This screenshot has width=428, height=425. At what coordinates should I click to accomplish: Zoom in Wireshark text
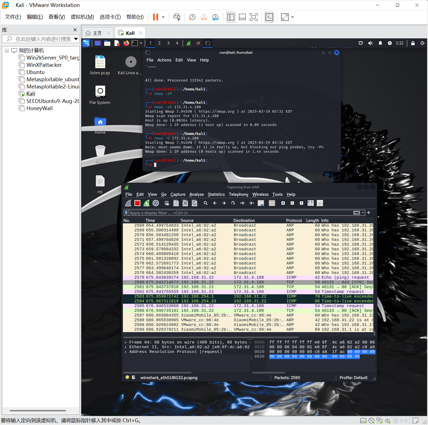point(283,203)
